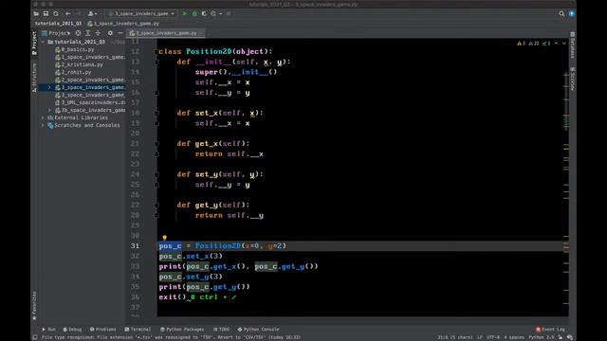Start debugging with the green bug icon
The height and width of the screenshot is (341, 607).
[194, 13]
